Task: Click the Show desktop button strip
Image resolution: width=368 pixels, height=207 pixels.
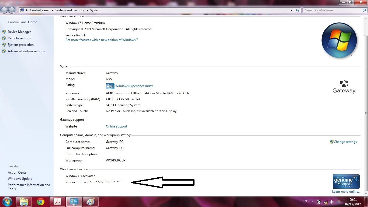Action: pyautogui.click(x=366, y=202)
